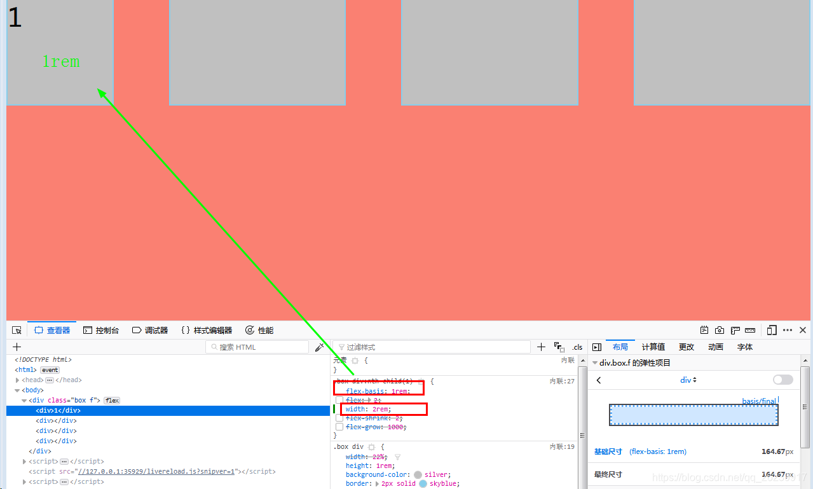The height and width of the screenshot is (489, 813).
Task: Click the 搜索 HTML search field
Action: click(257, 347)
